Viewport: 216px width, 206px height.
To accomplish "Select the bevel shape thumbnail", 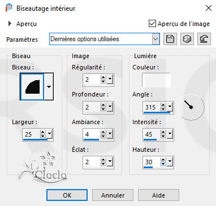I will tap(32, 87).
